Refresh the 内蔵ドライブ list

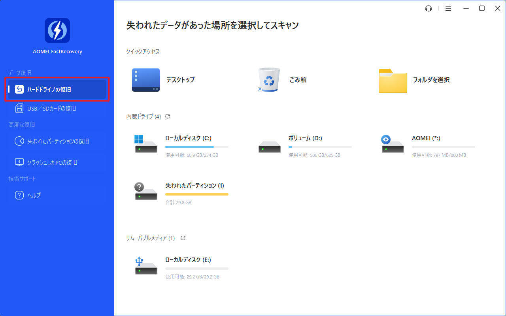click(168, 116)
